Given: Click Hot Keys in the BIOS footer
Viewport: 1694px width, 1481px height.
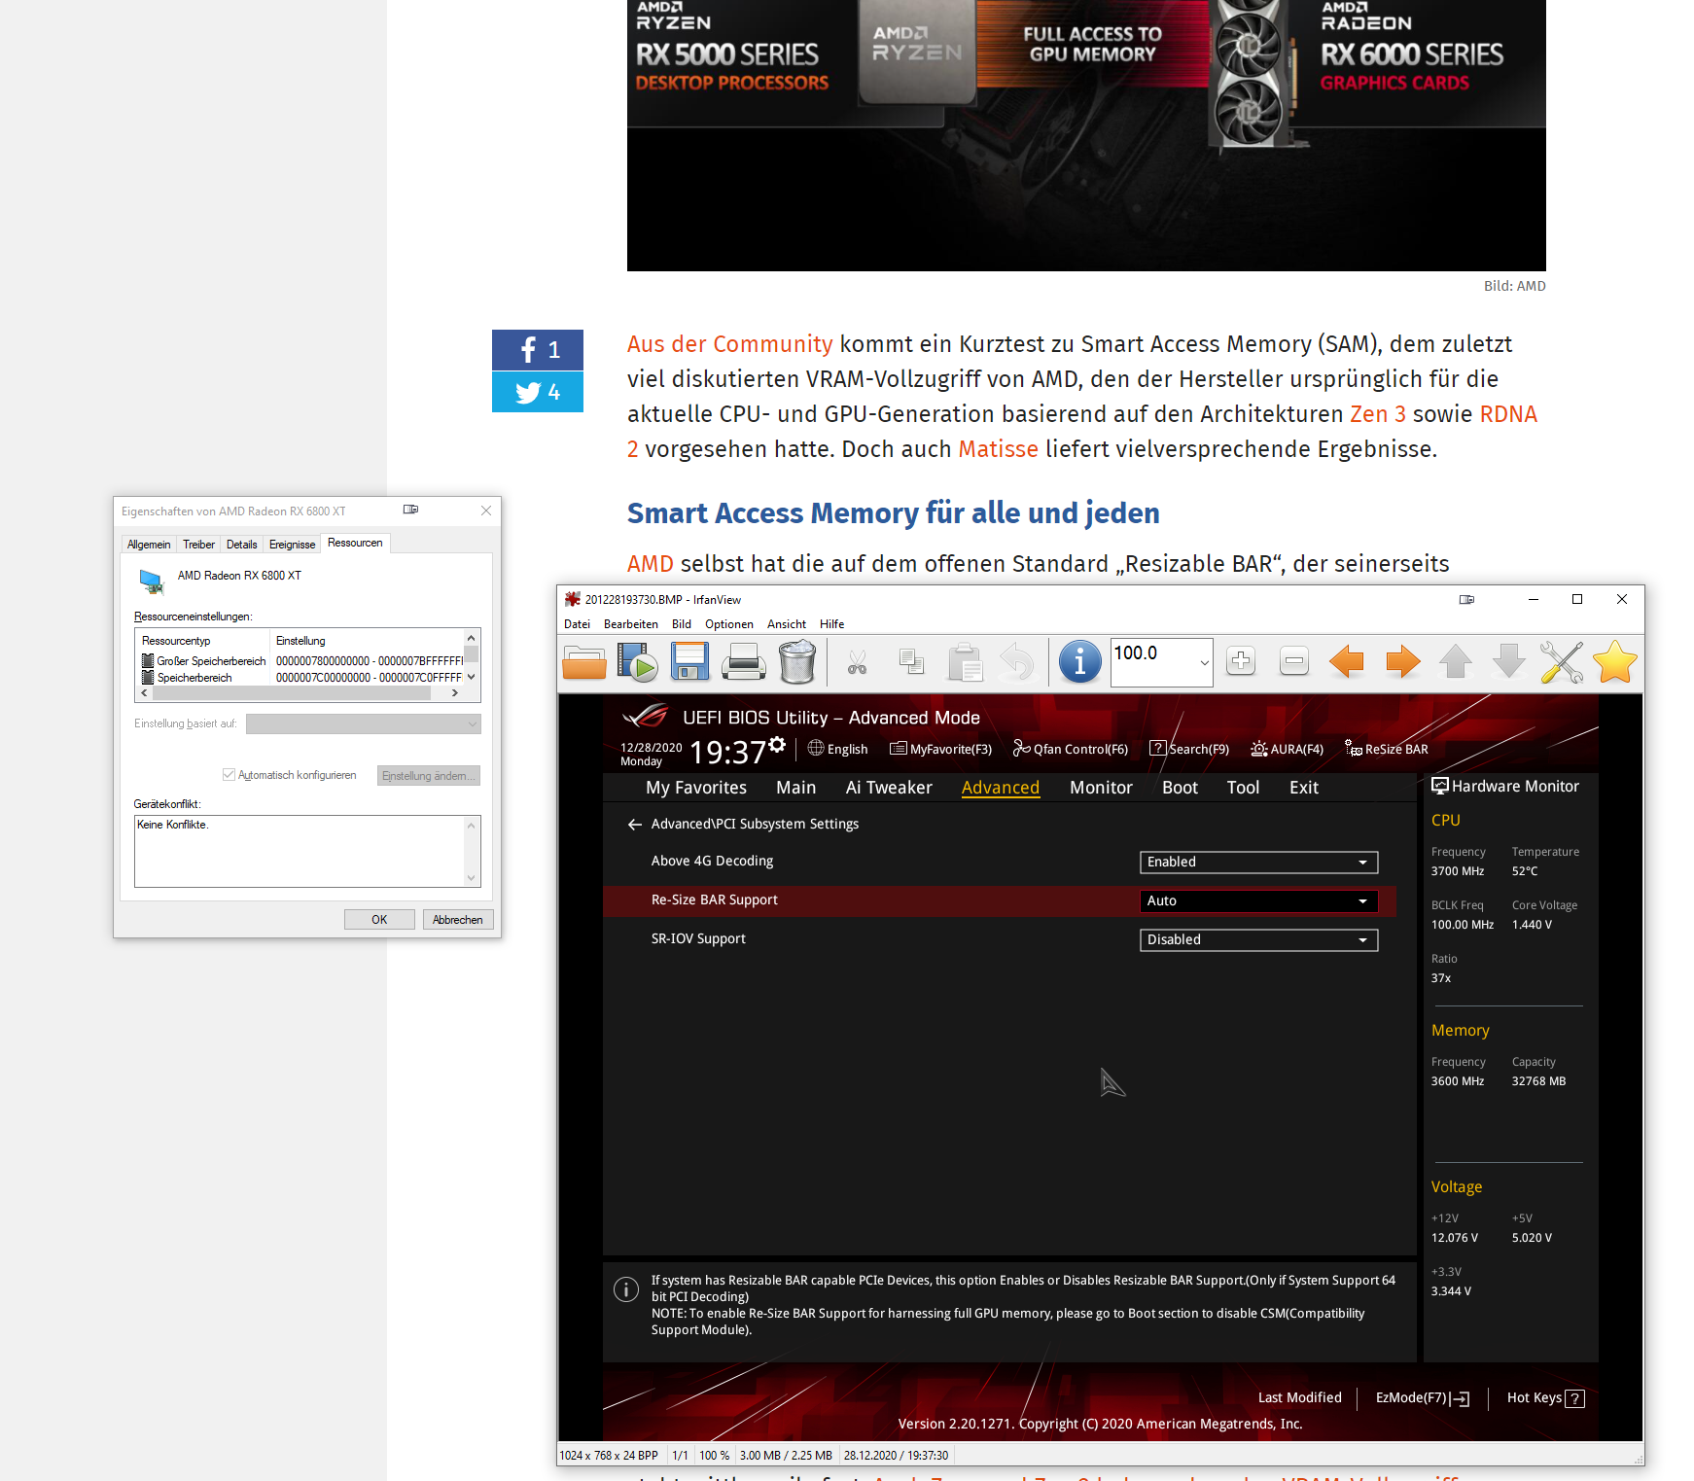Looking at the screenshot, I should pyautogui.click(x=1545, y=1398).
